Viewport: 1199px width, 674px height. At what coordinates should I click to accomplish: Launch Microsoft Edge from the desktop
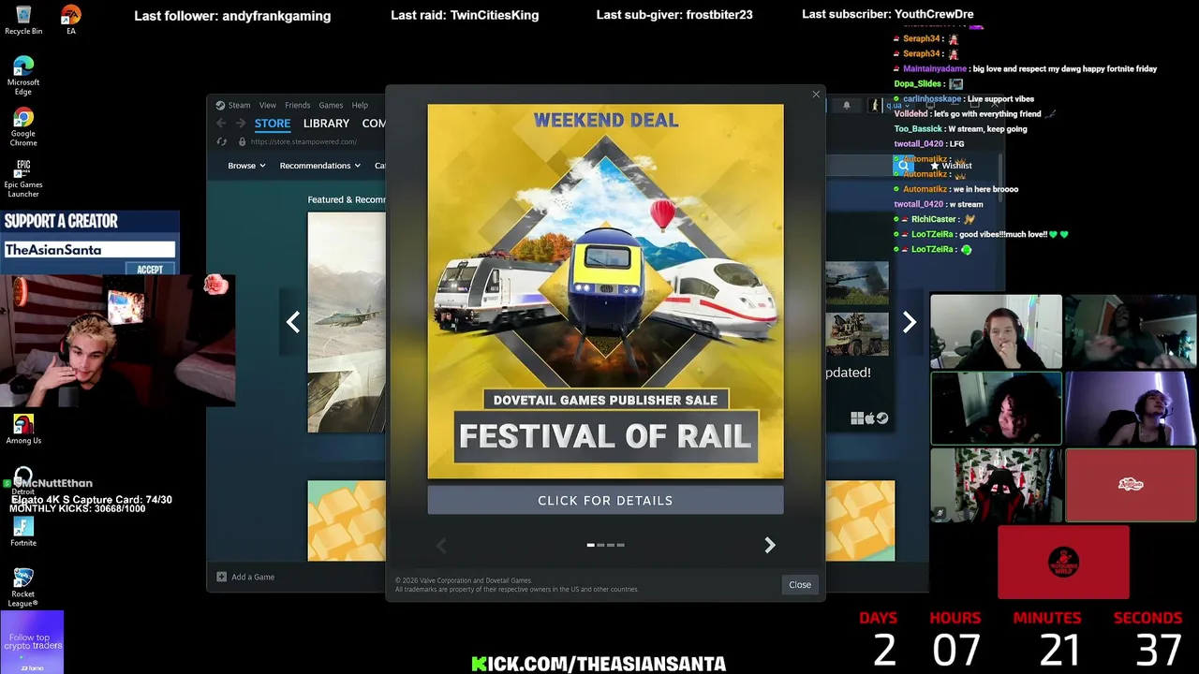(23, 75)
